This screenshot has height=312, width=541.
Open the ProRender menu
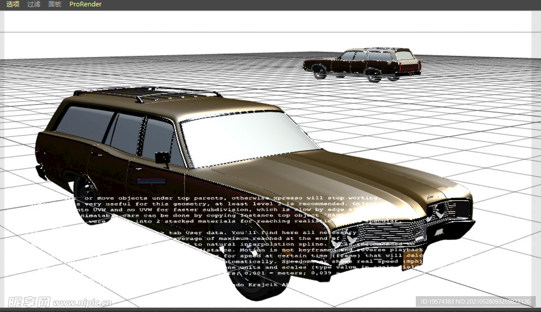coord(86,4)
